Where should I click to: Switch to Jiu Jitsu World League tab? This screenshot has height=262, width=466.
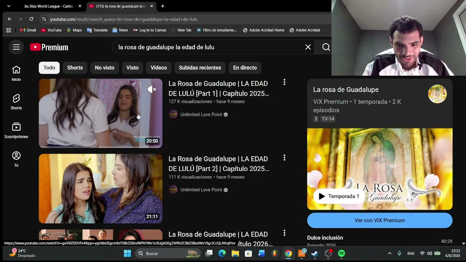pyautogui.click(x=48, y=6)
